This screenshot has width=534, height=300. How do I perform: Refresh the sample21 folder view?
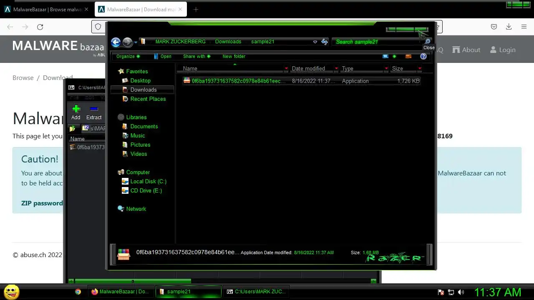[x=325, y=42]
